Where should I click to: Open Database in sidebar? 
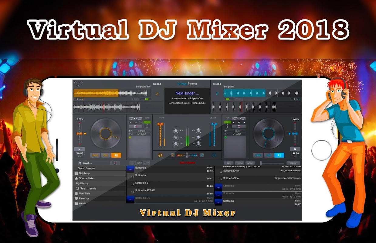(x=100, y=173)
